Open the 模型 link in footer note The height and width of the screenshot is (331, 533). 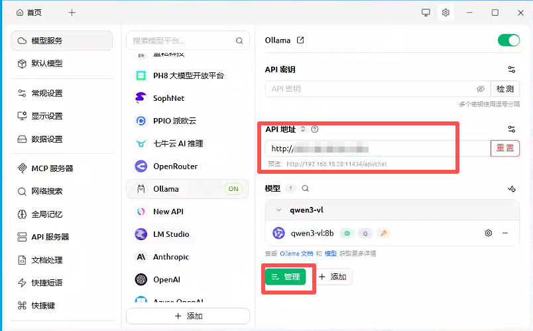point(330,253)
